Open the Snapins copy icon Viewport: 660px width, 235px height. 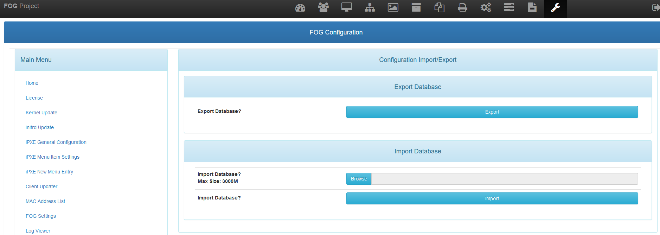[x=439, y=8]
